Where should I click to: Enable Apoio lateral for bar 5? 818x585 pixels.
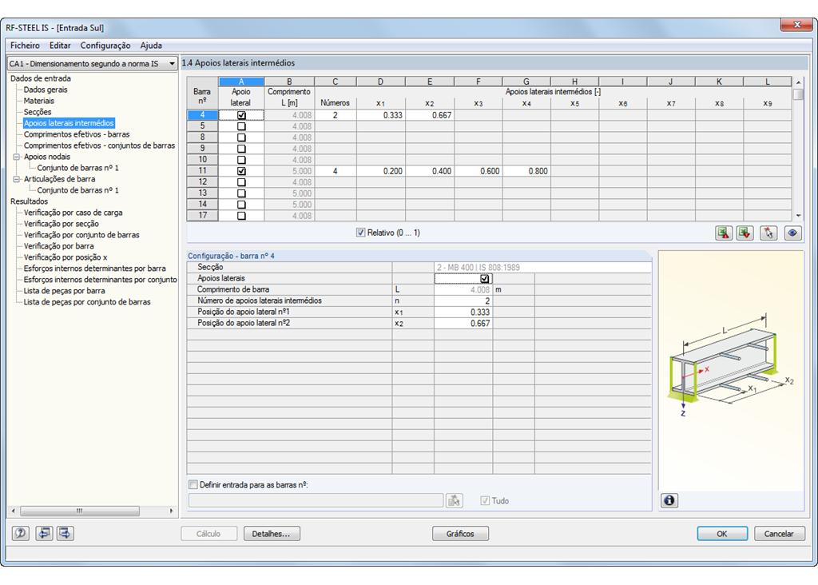click(241, 126)
